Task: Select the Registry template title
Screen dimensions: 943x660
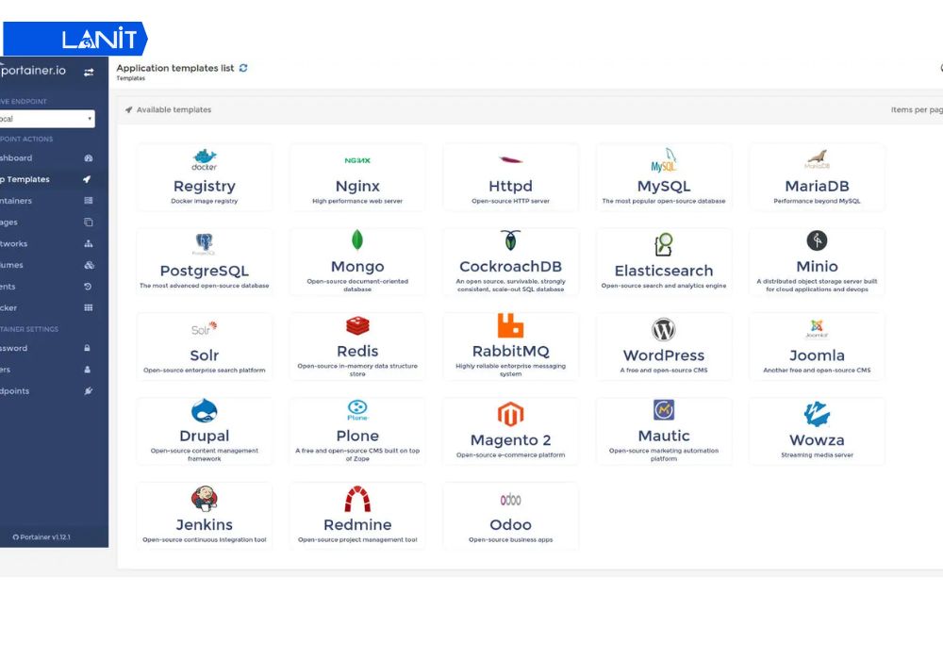Action: coord(205,187)
